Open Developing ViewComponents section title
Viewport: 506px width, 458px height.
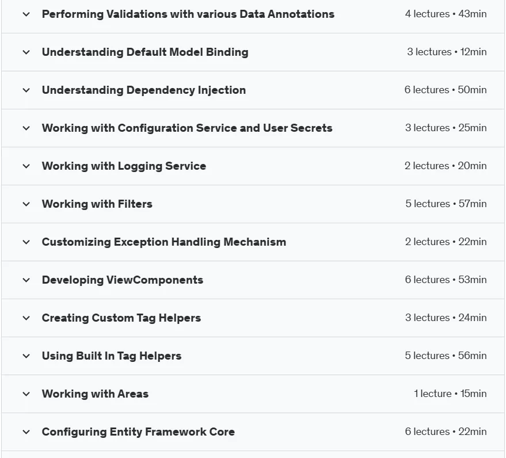(x=123, y=280)
